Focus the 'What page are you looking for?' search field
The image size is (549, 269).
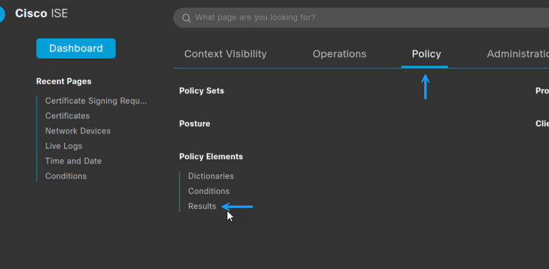[x=361, y=17]
